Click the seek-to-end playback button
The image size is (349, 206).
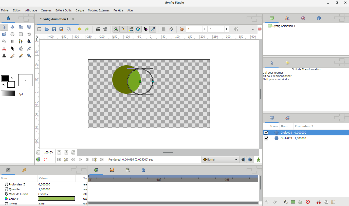pyautogui.click(x=102, y=160)
